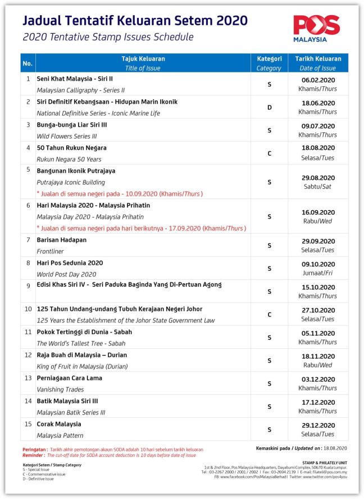Click the Hari Pos Sedunia 2020 title
364x499 pixels.
point(70,263)
